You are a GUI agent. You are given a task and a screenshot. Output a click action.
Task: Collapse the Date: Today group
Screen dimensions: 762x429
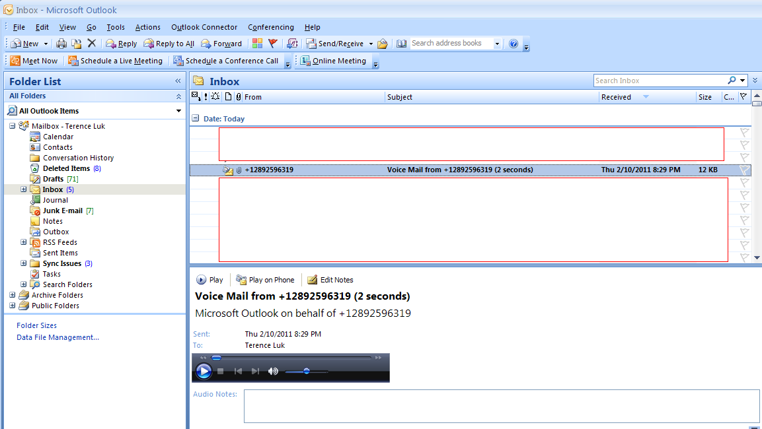196,118
